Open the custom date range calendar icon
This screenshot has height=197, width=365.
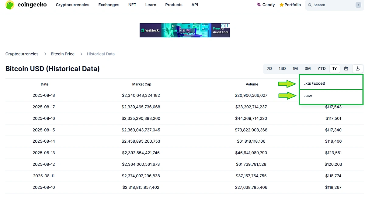click(346, 68)
